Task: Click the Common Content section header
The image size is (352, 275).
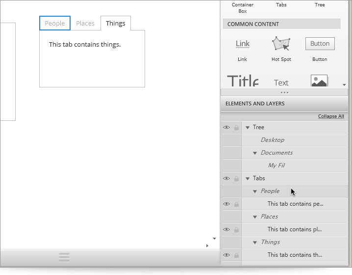Action: tap(282, 24)
